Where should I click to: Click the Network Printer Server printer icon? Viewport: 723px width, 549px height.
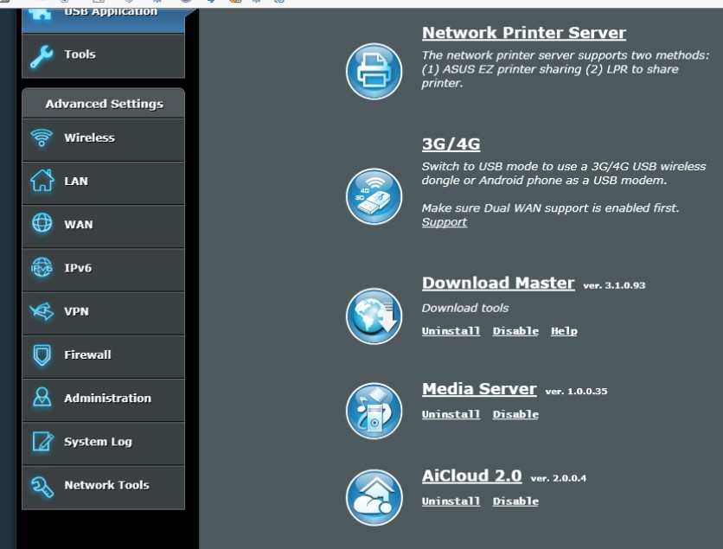374,70
